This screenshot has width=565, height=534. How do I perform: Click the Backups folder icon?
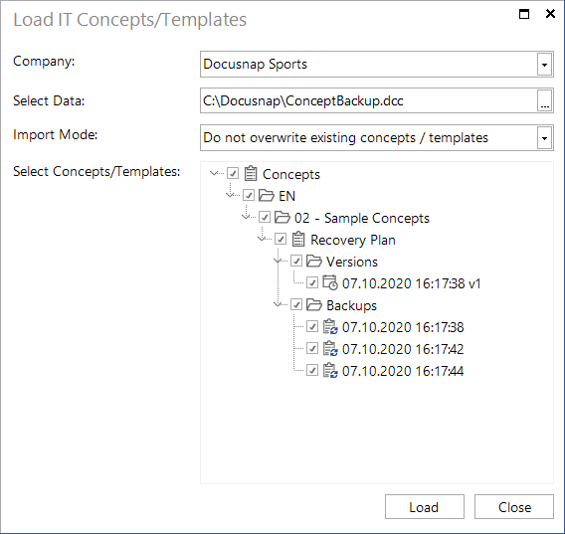tap(314, 305)
